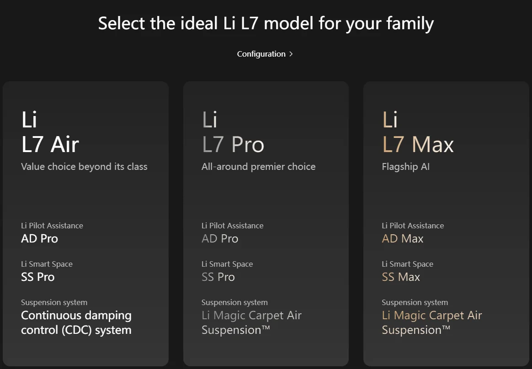The width and height of the screenshot is (532, 369).
Task: Click SS Pro in the L7 Pro card
Action: coord(218,277)
